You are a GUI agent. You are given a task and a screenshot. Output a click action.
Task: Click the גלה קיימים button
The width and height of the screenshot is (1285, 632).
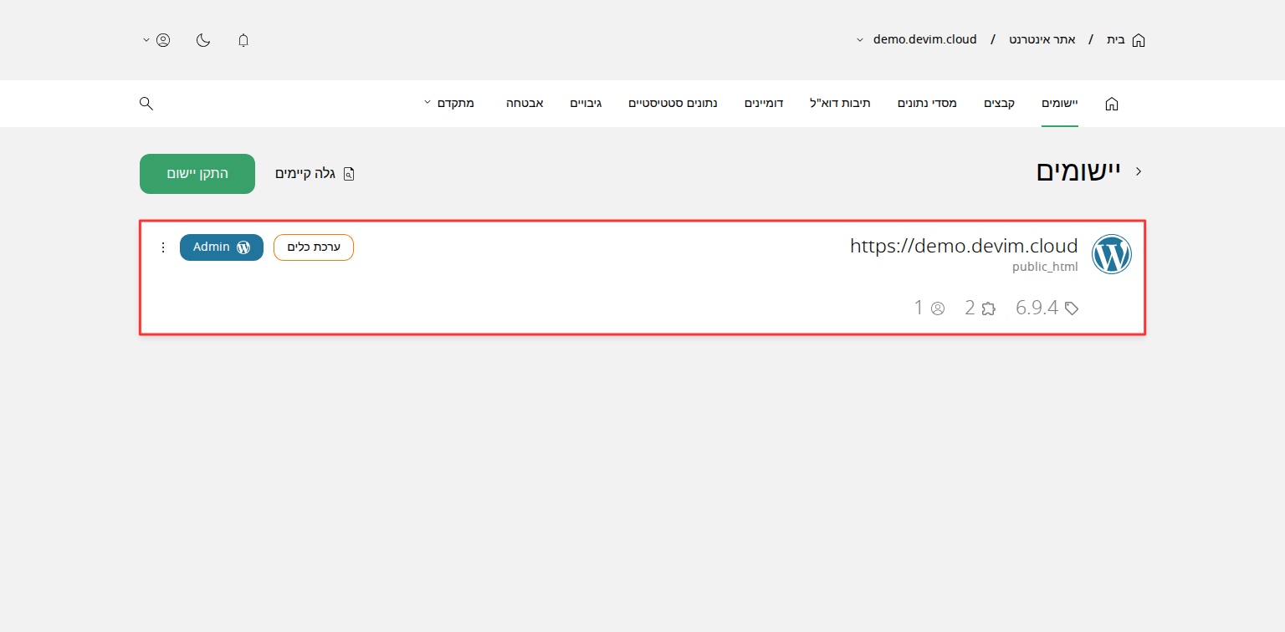(x=315, y=174)
